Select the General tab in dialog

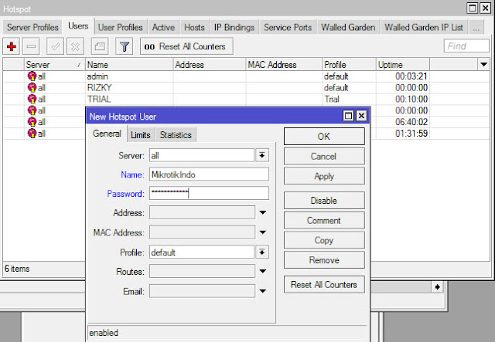point(107,134)
